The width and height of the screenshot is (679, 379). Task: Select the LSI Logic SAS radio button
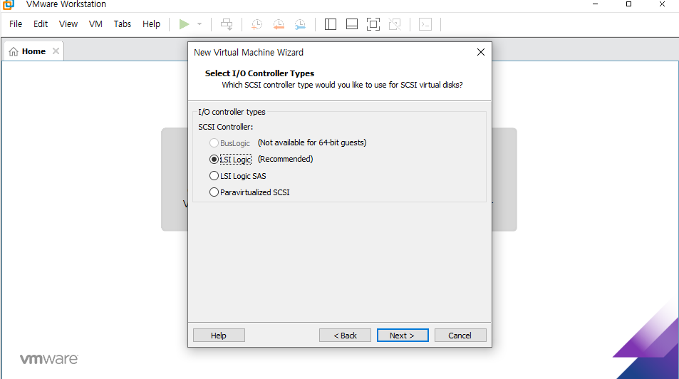[x=214, y=176]
